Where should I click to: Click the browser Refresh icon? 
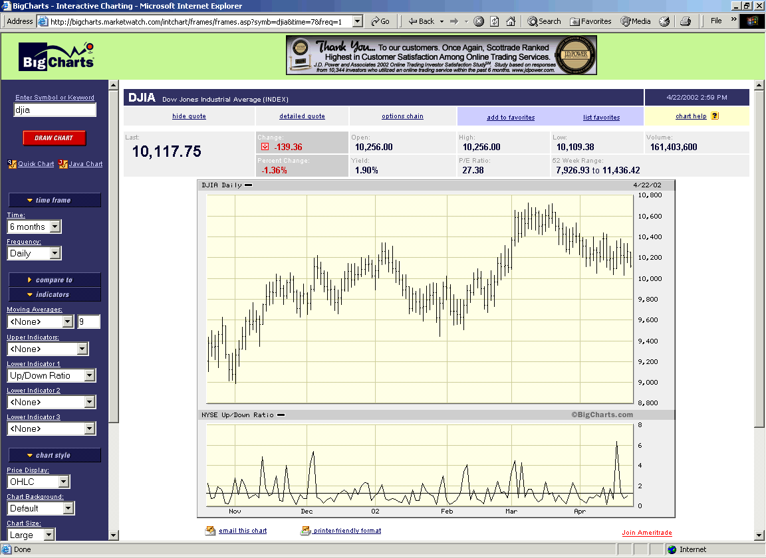(495, 21)
